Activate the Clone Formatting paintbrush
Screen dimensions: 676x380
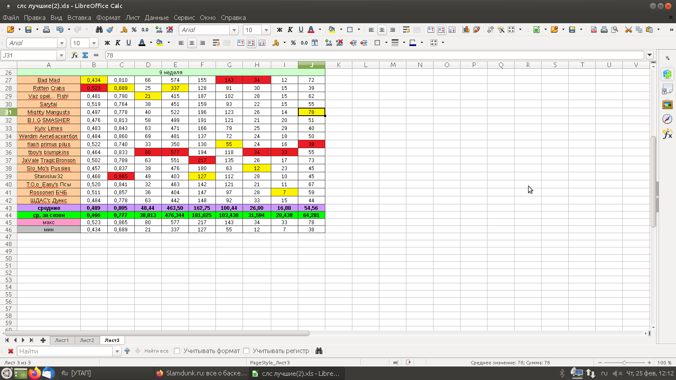click(110, 30)
